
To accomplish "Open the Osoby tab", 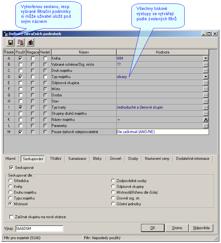I will point(133,159).
